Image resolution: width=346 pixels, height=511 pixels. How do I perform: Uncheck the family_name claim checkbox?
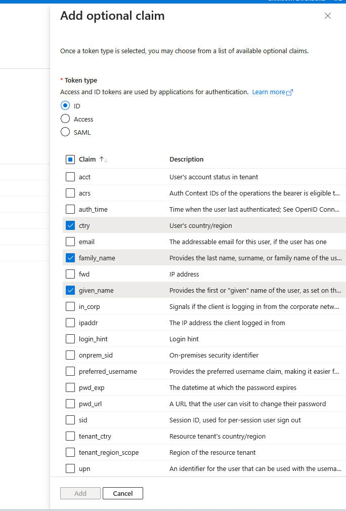(x=70, y=258)
